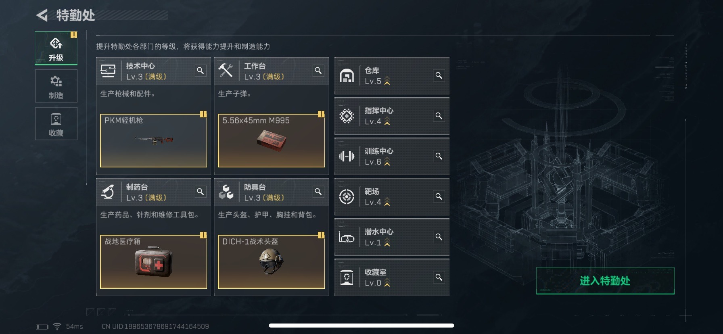Inspect 仓库 with its magnifier icon

click(439, 75)
